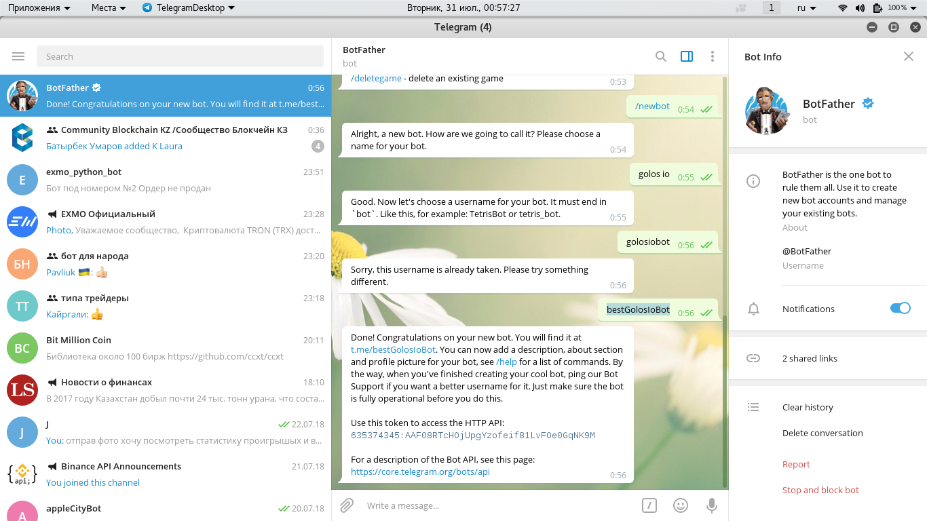The height and width of the screenshot is (521, 927).
Task: Click Новости о финансах LS avatar
Action: [x=22, y=390]
